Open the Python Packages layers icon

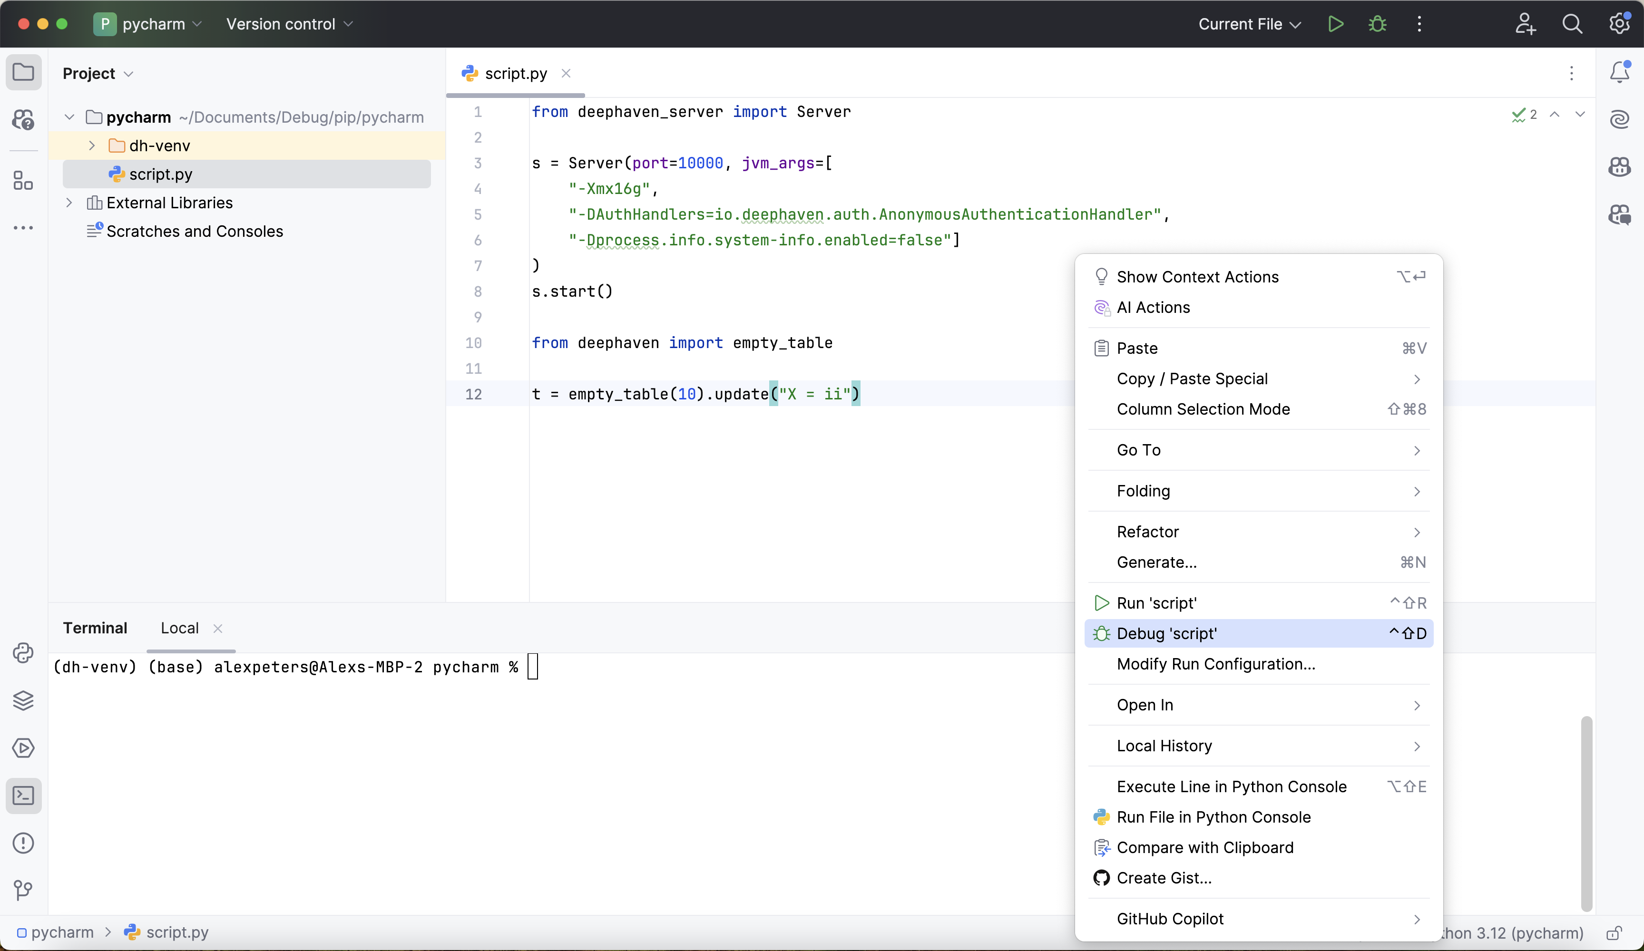pyautogui.click(x=23, y=700)
